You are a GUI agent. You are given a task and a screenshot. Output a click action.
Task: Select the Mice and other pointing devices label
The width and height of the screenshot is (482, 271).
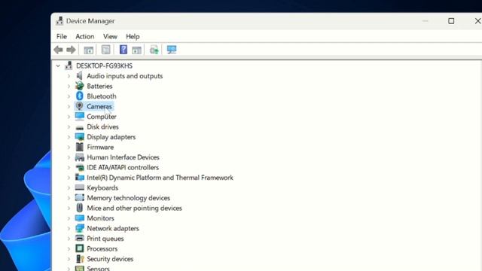tap(134, 208)
